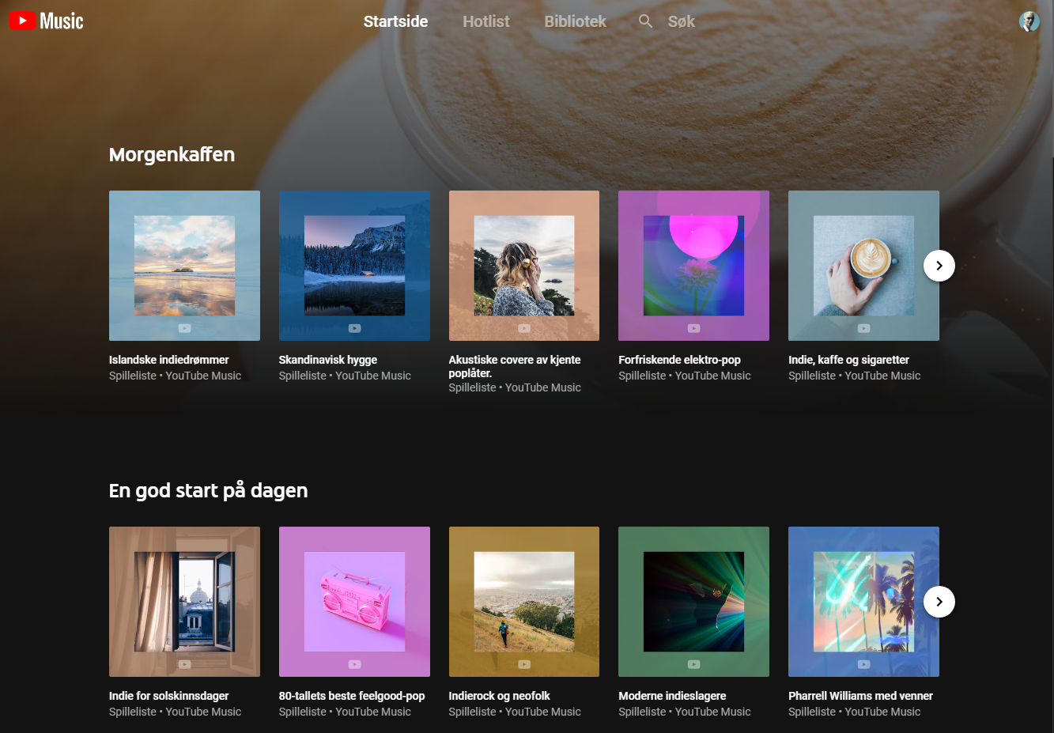Open the Hotlist tab
This screenshot has height=733, width=1054.
tap(485, 21)
